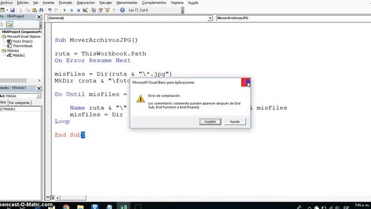Run the macro with the green play icon
Screen dimensions: 371x209
click(64, 10)
